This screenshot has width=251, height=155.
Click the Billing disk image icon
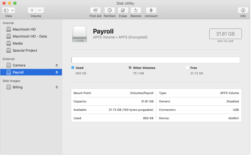[9, 87]
